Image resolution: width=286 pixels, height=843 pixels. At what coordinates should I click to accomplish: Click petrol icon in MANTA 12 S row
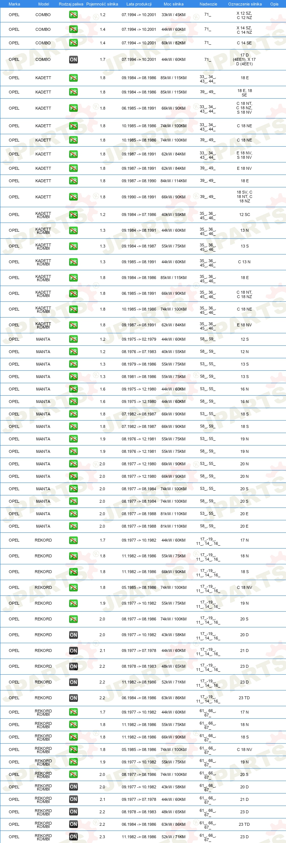(x=74, y=339)
